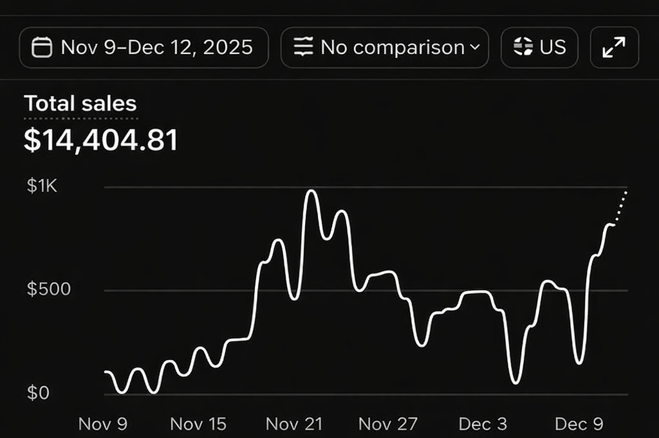Select the Dec 3 date label
Image resolution: width=659 pixels, height=438 pixels.
(x=483, y=424)
